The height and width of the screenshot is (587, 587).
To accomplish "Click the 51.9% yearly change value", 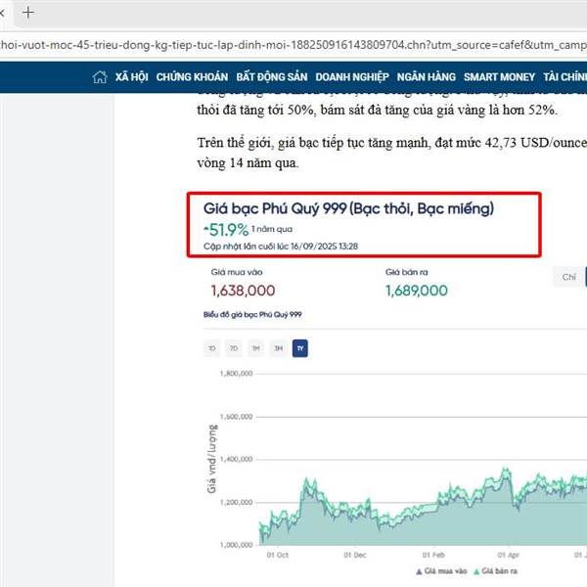I will coord(226,230).
